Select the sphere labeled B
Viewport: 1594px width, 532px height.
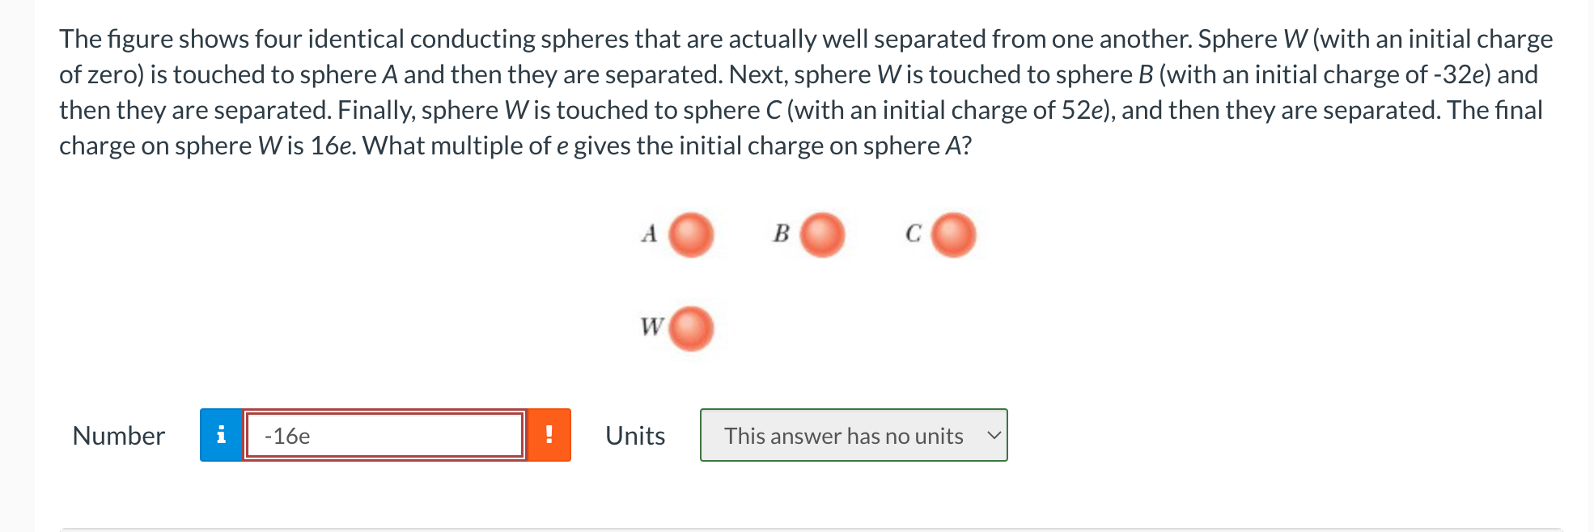(x=822, y=235)
